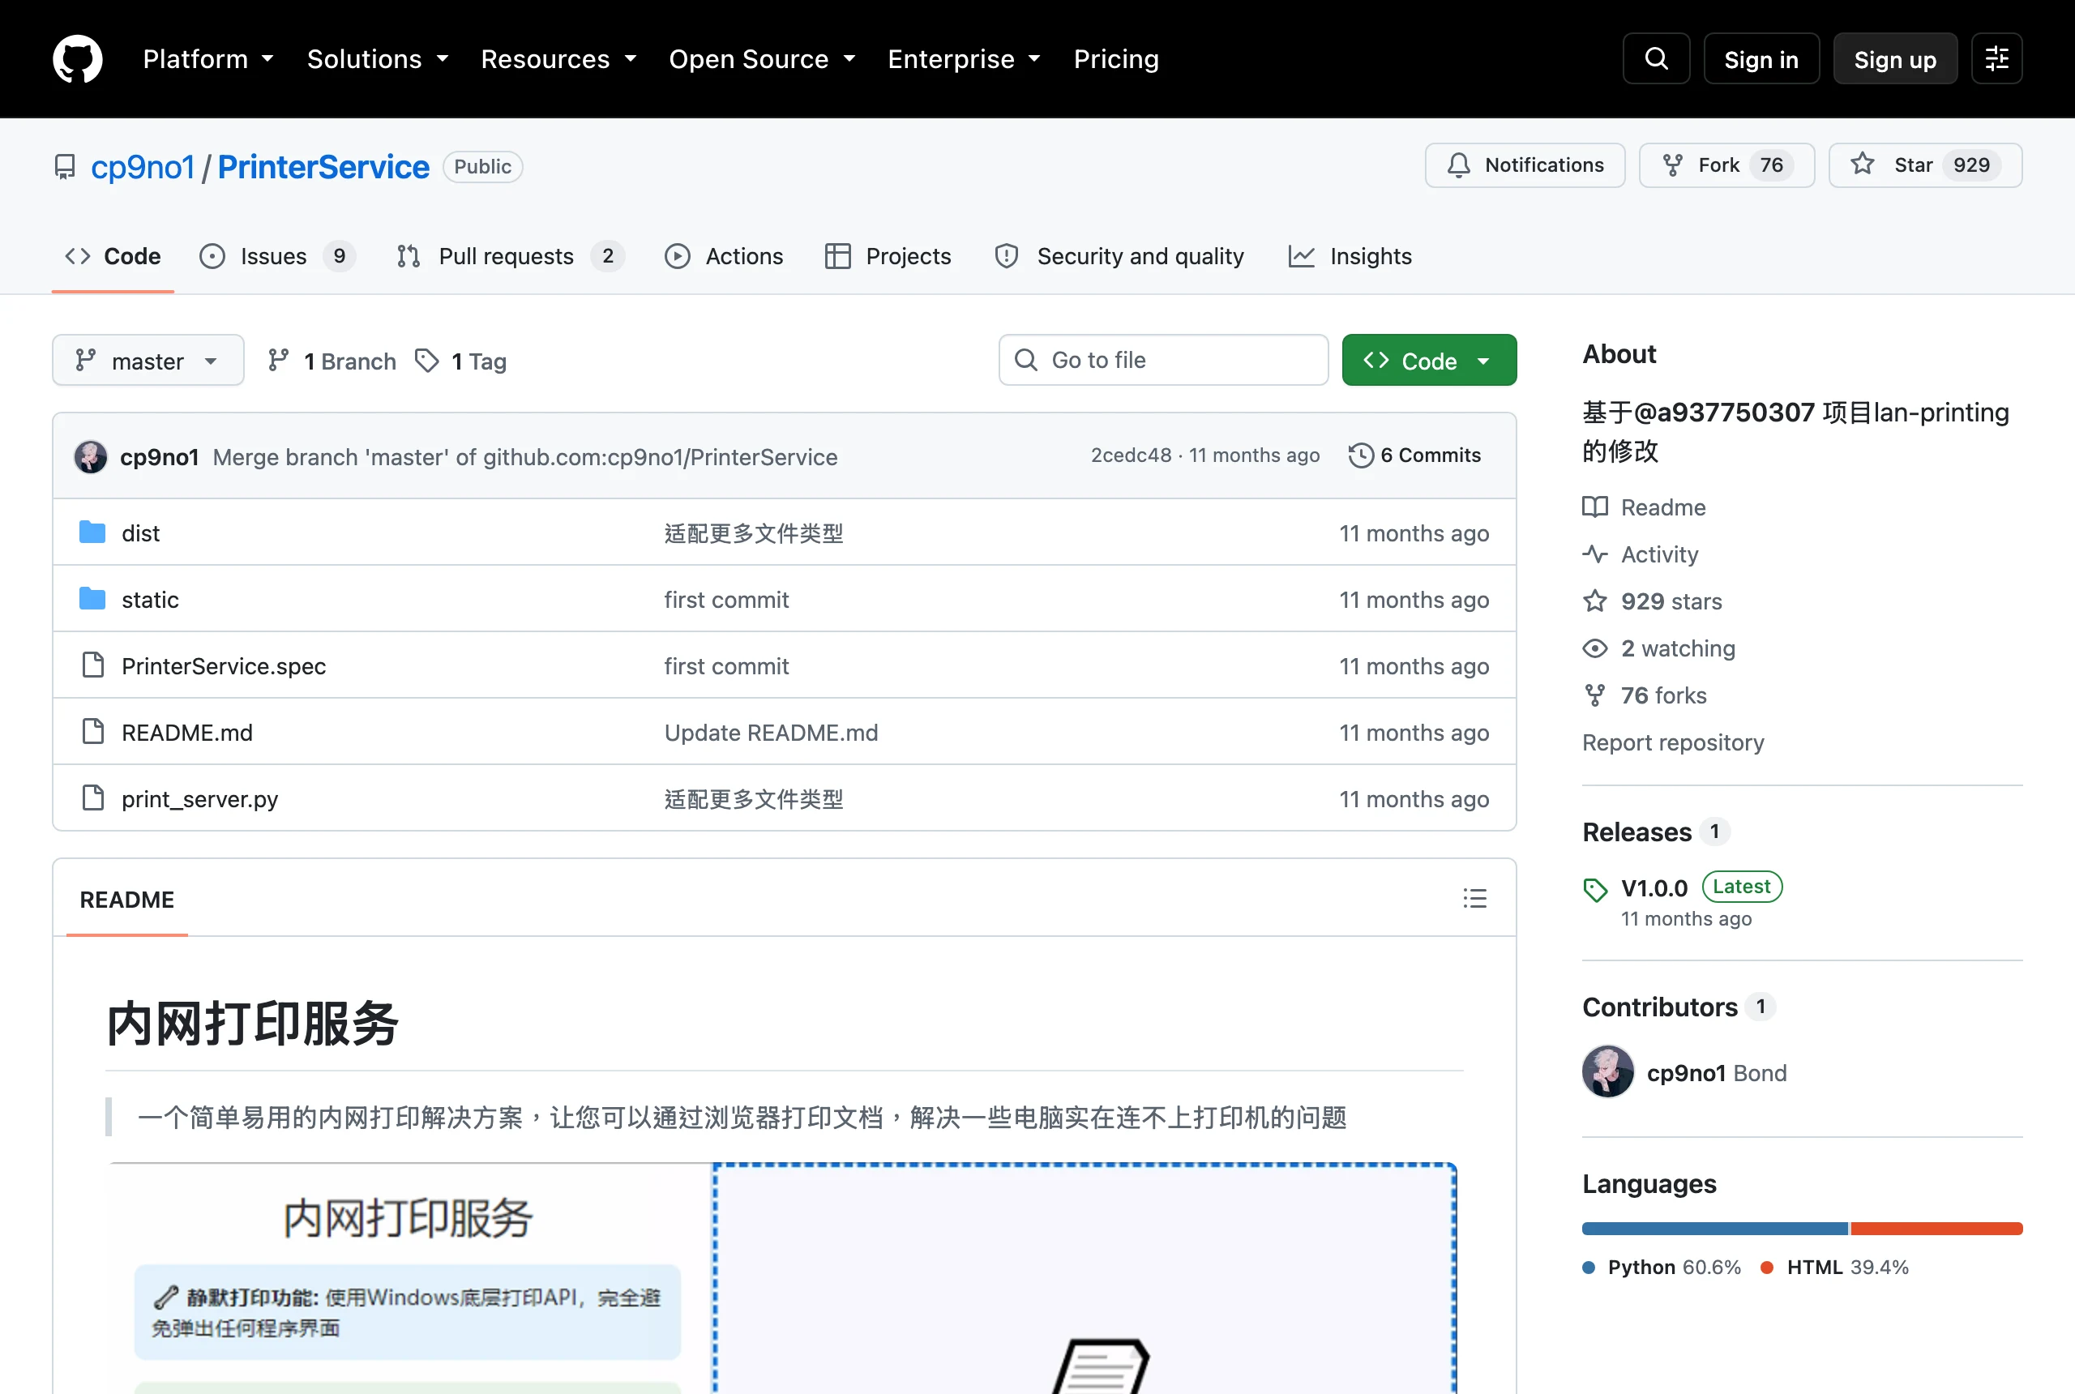The width and height of the screenshot is (2075, 1394).
Task: Open the Open Source dropdown
Action: coord(763,58)
